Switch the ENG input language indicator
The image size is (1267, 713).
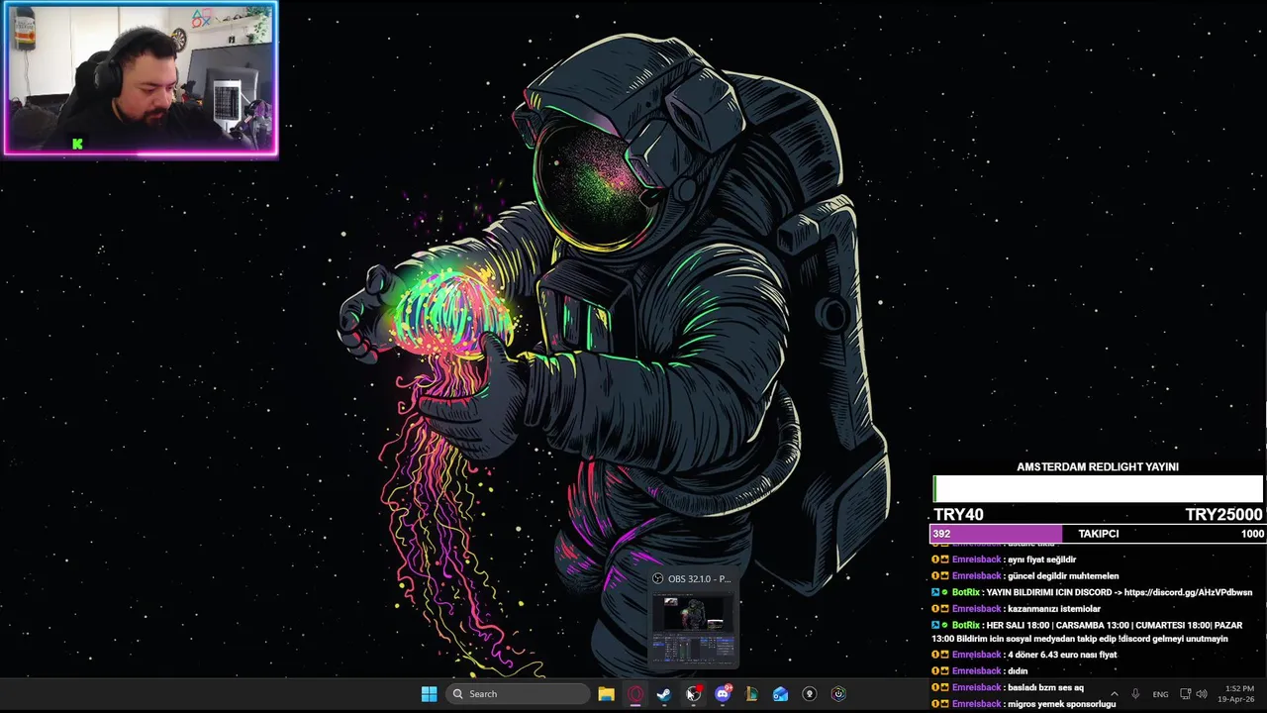pos(1160,694)
